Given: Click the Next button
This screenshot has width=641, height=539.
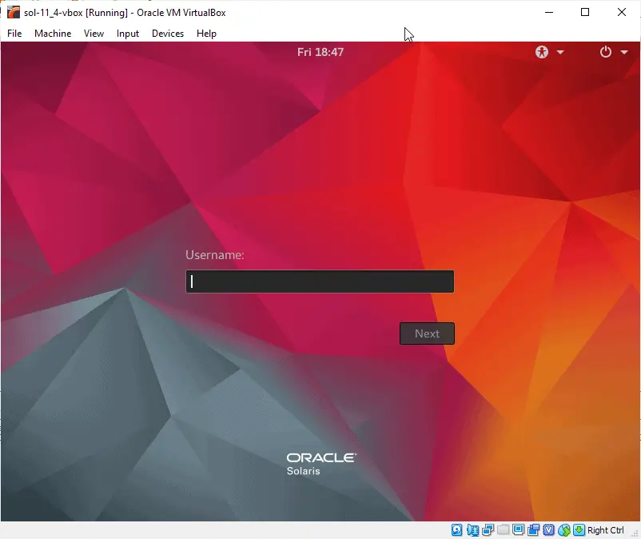Looking at the screenshot, I should click(427, 333).
